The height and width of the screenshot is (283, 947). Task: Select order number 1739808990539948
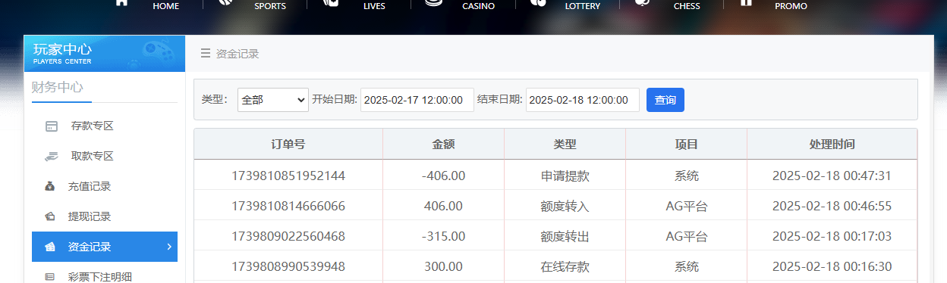288,266
